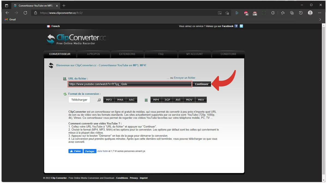Add this page to favorites star icon
This screenshot has height=183, width=327.
[x=227, y=13]
